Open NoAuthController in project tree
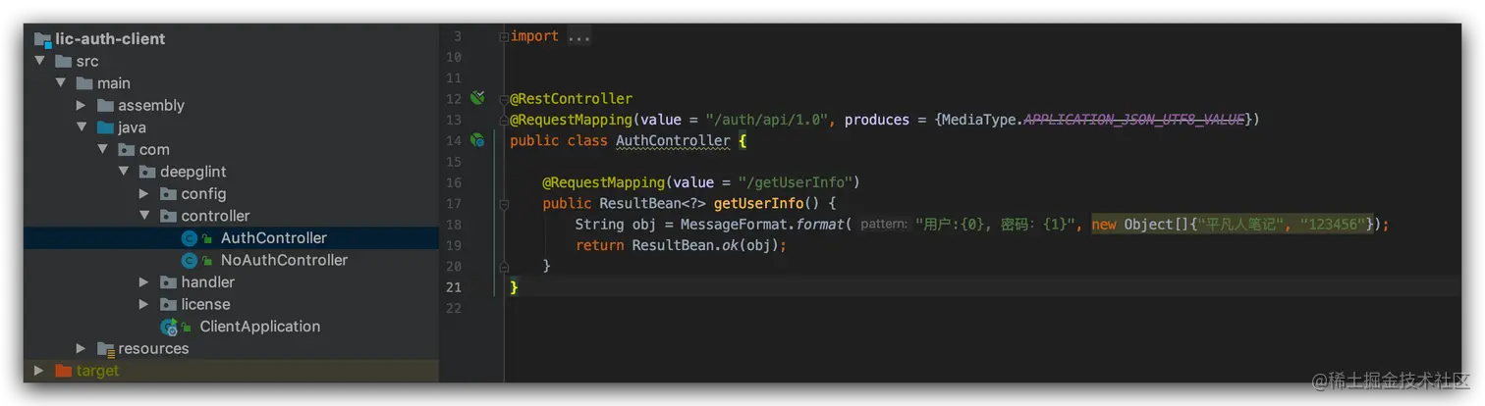 point(284,260)
